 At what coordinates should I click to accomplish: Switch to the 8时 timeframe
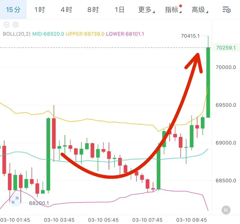(x=93, y=10)
